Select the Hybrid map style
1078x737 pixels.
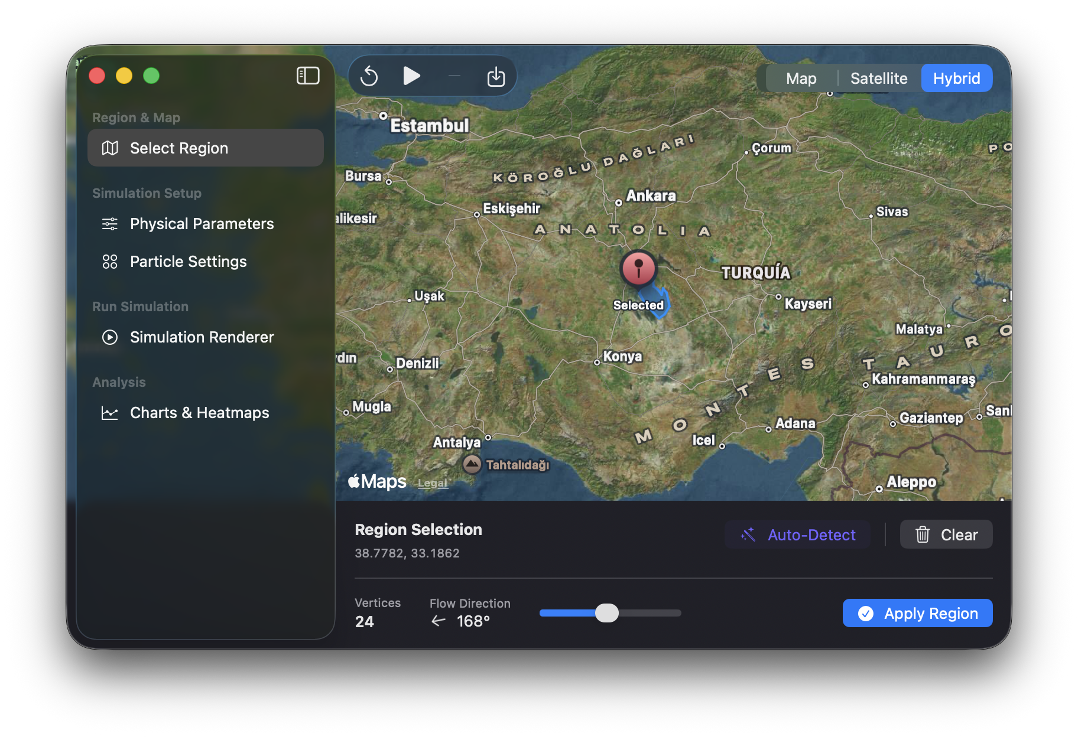point(956,79)
